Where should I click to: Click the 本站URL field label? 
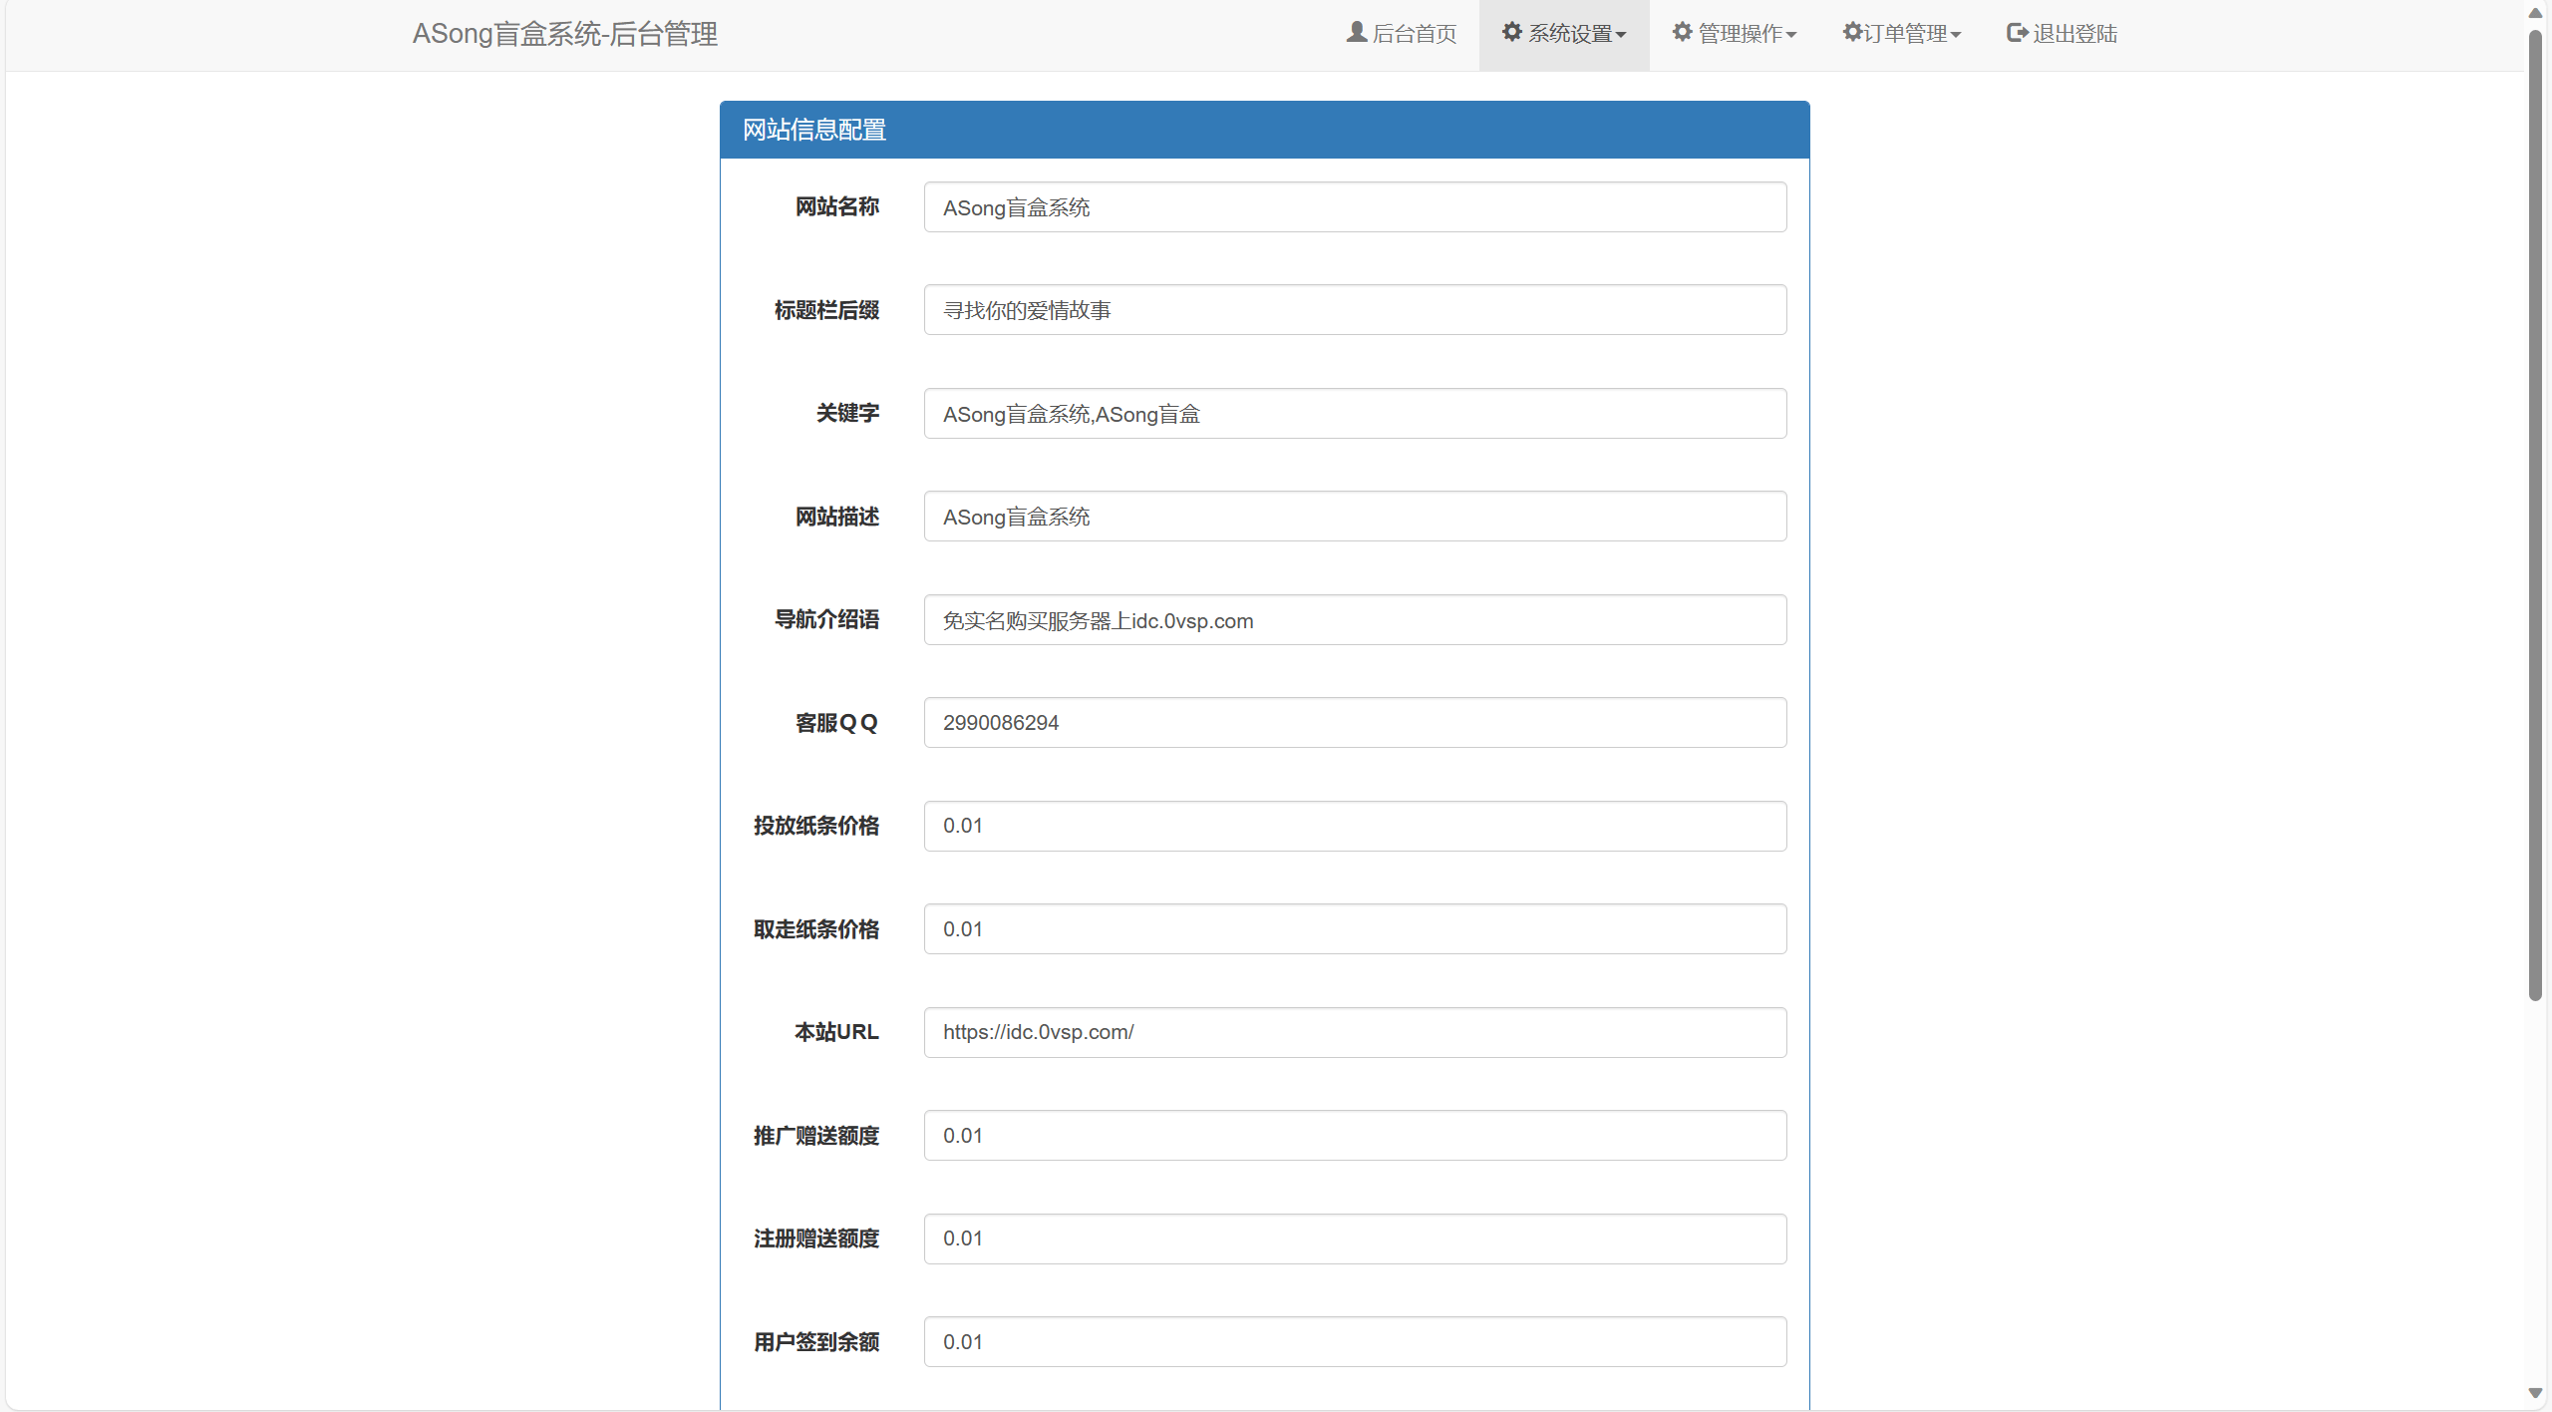coord(837,1032)
